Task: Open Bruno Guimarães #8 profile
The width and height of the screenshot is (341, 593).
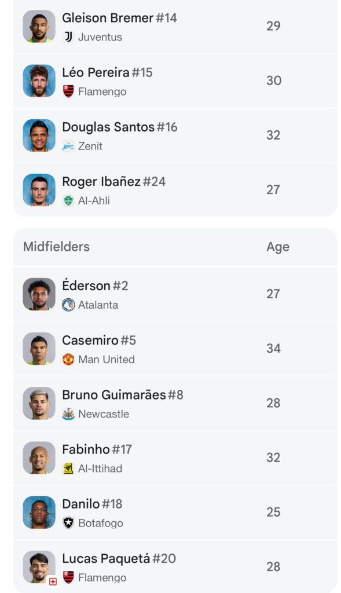Action: point(175,403)
